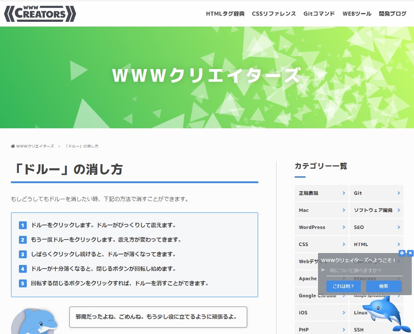The image size is (414, 334).
Task: Expand the ソフトウェア開発 category arrow
Action: (x=399, y=210)
